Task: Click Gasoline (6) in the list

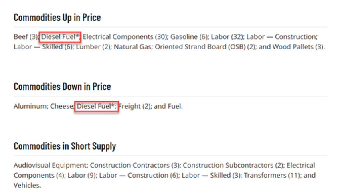Action: 189,37
